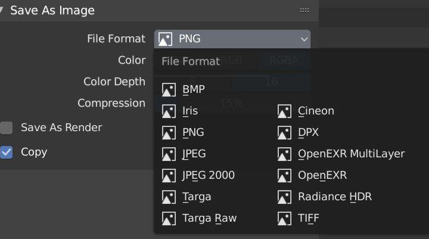Select RGBA color mode
Viewport: 429px width, 239px height.
pyautogui.click(x=284, y=60)
